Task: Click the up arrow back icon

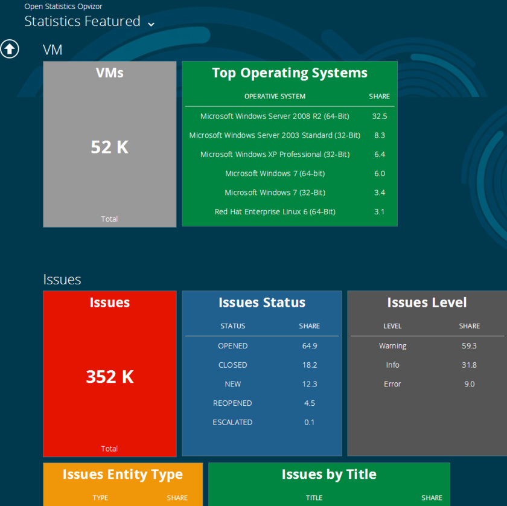Action: click(10, 49)
